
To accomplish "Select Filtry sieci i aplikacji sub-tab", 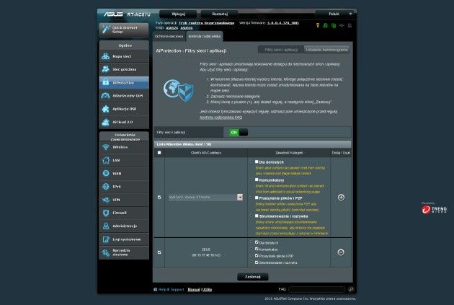I will (281, 50).
